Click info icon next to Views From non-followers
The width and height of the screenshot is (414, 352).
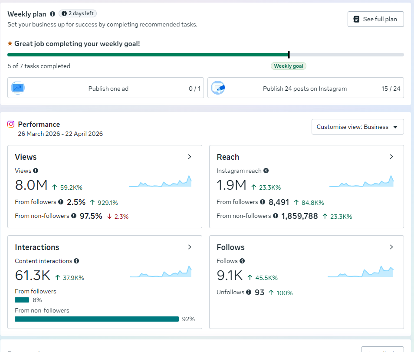(74, 216)
